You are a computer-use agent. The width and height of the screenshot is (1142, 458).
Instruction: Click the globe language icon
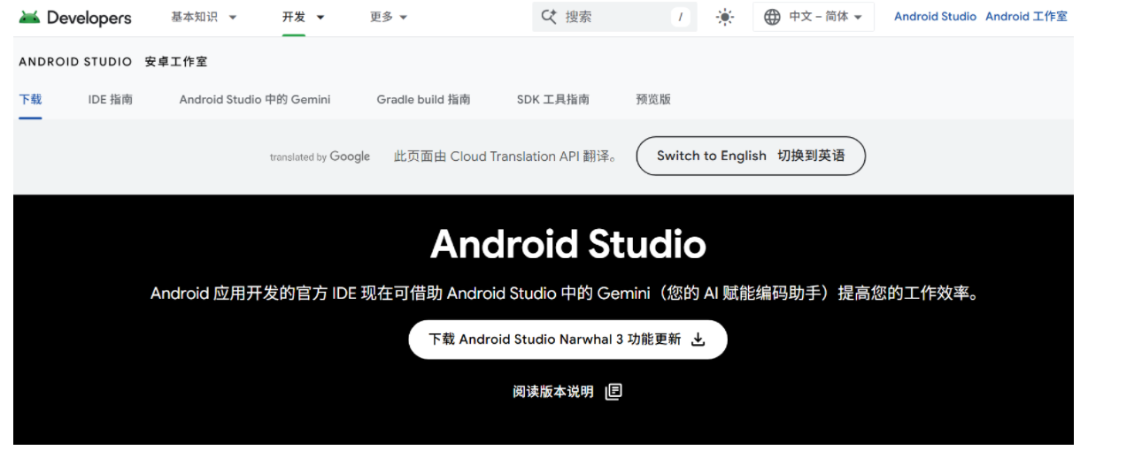click(x=772, y=17)
